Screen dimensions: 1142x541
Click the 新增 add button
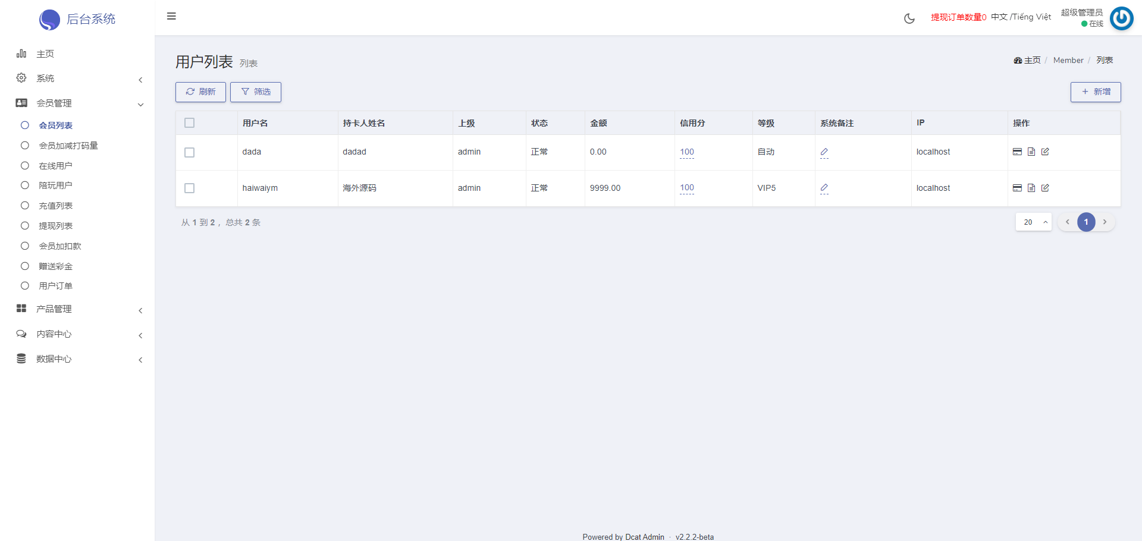tap(1096, 92)
